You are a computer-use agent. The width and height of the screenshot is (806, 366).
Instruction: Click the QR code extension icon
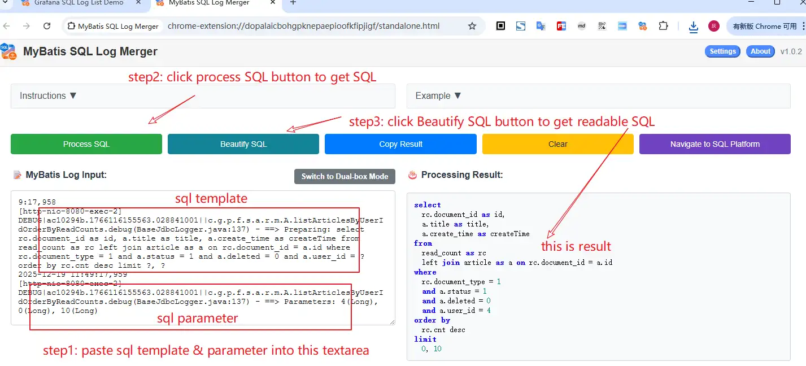[x=602, y=26]
